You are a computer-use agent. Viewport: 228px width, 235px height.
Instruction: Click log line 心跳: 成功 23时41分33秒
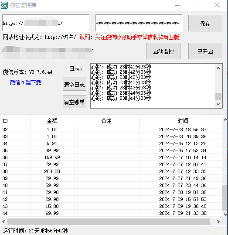(x=121, y=67)
